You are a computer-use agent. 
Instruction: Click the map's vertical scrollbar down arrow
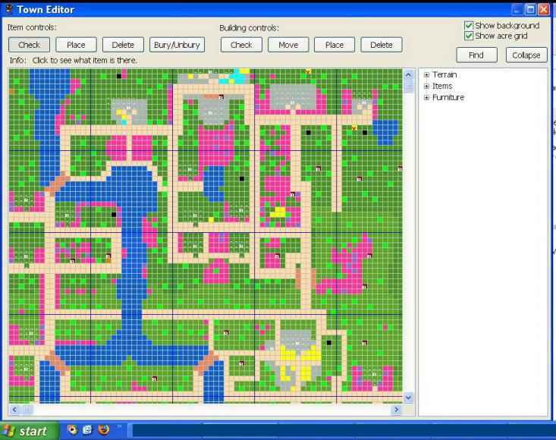click(x=408, y=398)
